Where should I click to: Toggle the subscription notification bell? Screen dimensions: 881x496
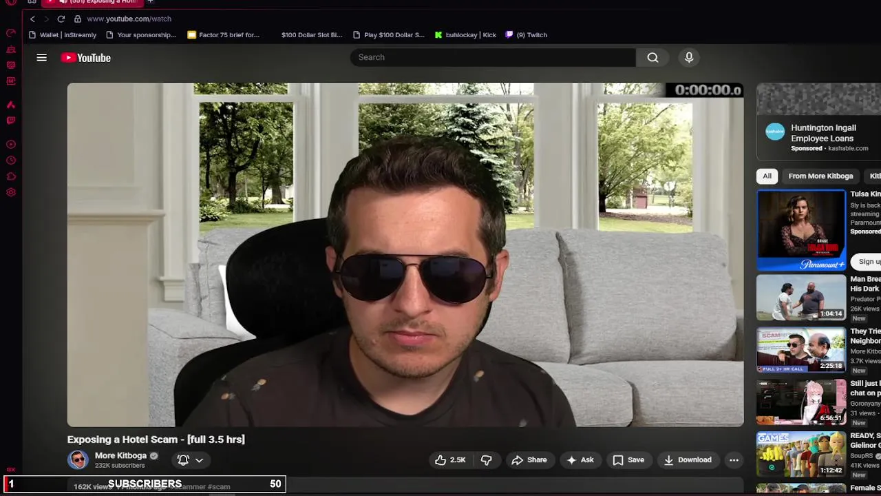pyautogui.click(x=183, y=460)
